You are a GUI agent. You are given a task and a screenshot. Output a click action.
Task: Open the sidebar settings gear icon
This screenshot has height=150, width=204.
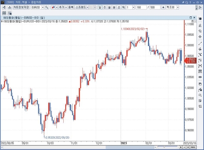[200, 19]
